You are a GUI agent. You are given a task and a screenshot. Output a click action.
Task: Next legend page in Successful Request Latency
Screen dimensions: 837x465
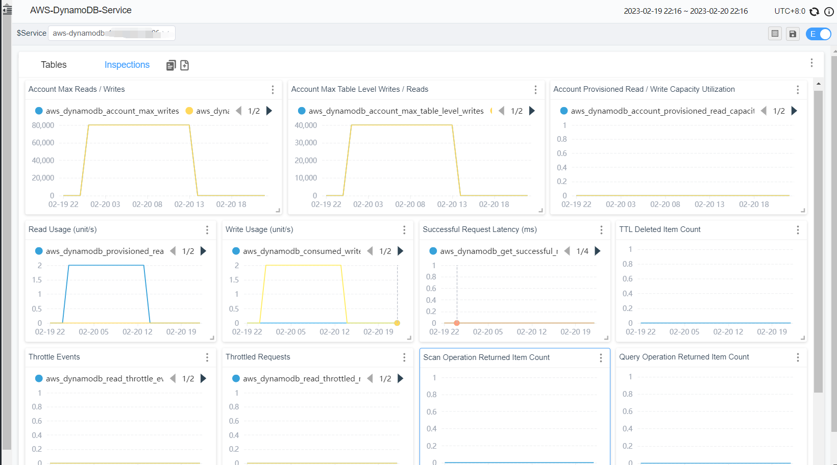598,251
